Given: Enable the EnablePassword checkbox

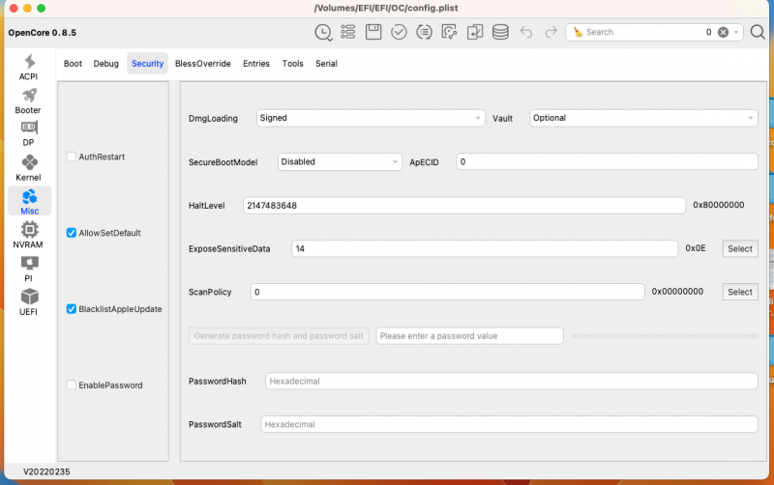Looking at the screenshot, I should 72,385.
